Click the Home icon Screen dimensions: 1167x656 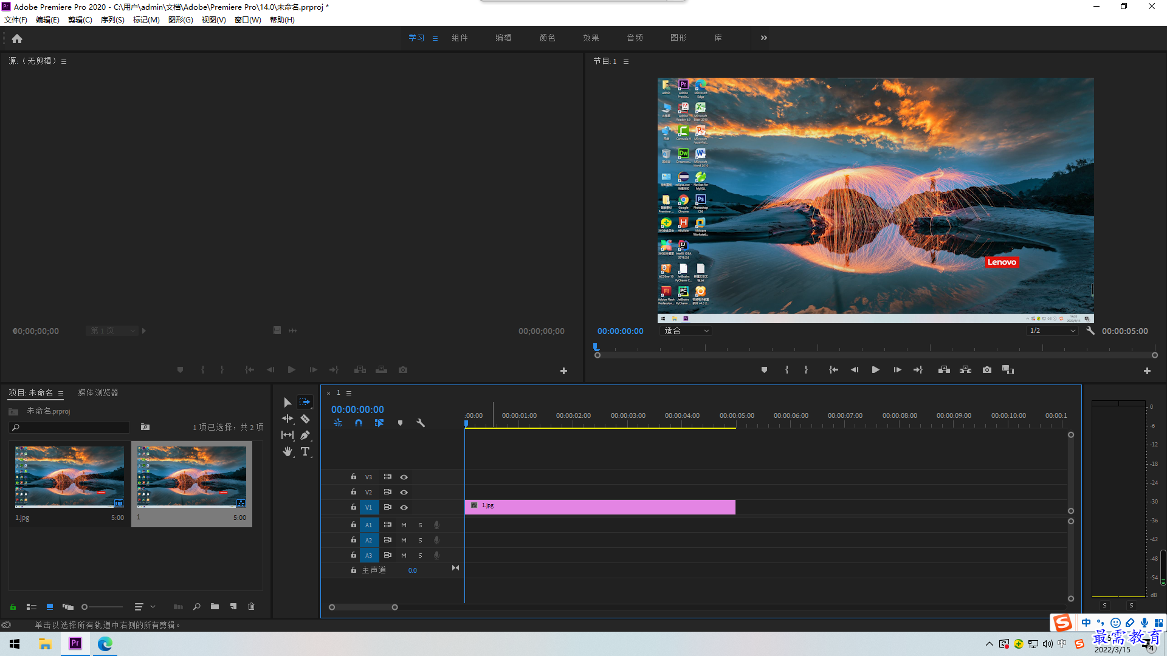pyautogui.click(x=17, y=38)
